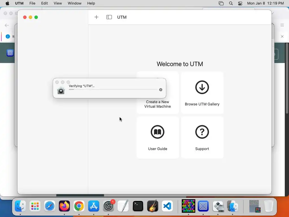289x217 pixels.
Task: Minimize UTM window with yellow button
Action: pyautogui.click(x=30, y=17)
